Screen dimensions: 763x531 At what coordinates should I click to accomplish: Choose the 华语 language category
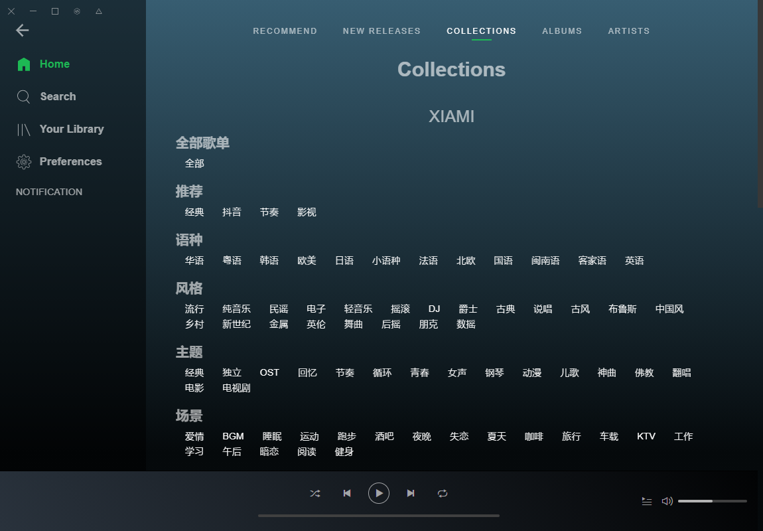click(194, 261)
